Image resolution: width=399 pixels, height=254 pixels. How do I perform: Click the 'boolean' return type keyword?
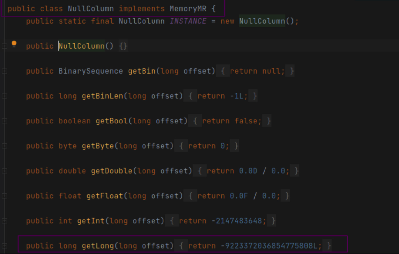(x=75, y=121)
